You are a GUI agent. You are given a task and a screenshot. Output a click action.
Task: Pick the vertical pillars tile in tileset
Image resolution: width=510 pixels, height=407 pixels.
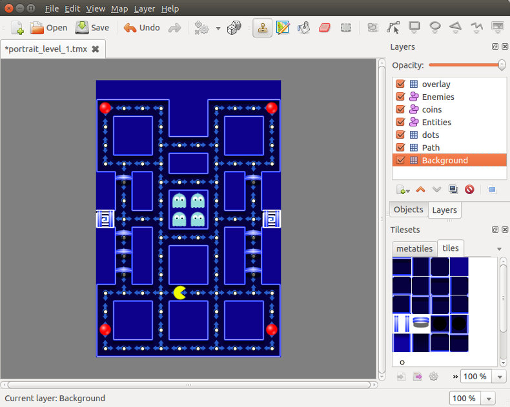point(402,323)
